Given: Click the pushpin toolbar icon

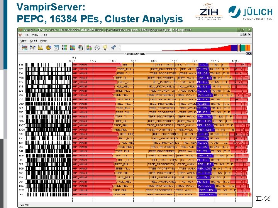Looking at the screenshot, I should [x=113, y=48].
